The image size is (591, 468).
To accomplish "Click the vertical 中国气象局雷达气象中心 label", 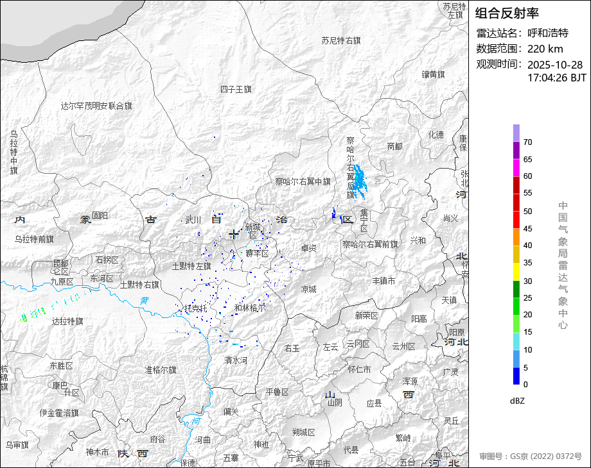I will tap(563, 265).
